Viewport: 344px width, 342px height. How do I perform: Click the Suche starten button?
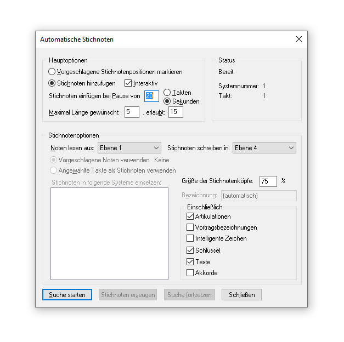pos(67,295)
